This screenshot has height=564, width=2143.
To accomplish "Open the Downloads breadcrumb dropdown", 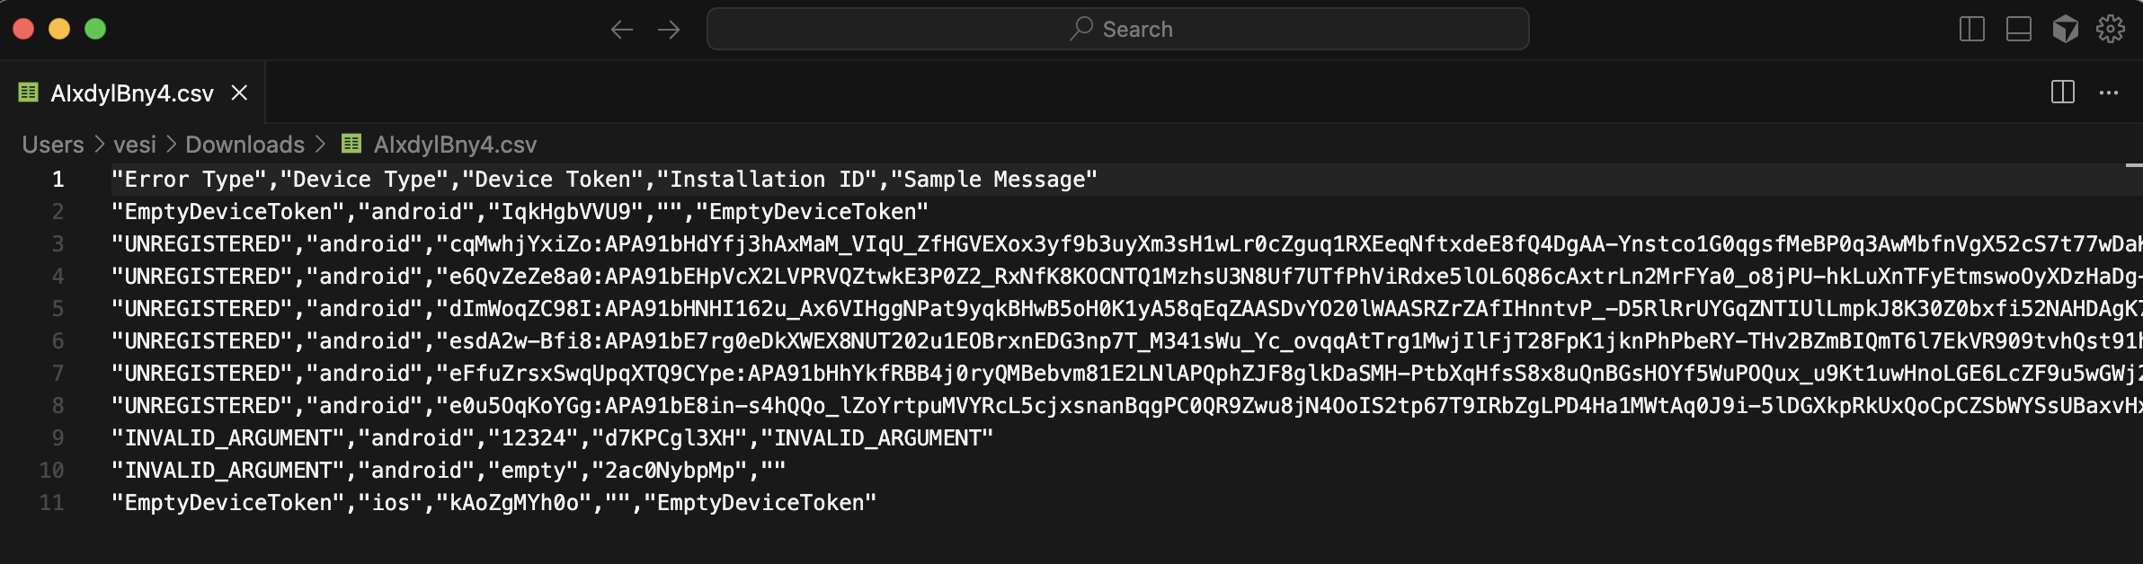I will 244,145.
